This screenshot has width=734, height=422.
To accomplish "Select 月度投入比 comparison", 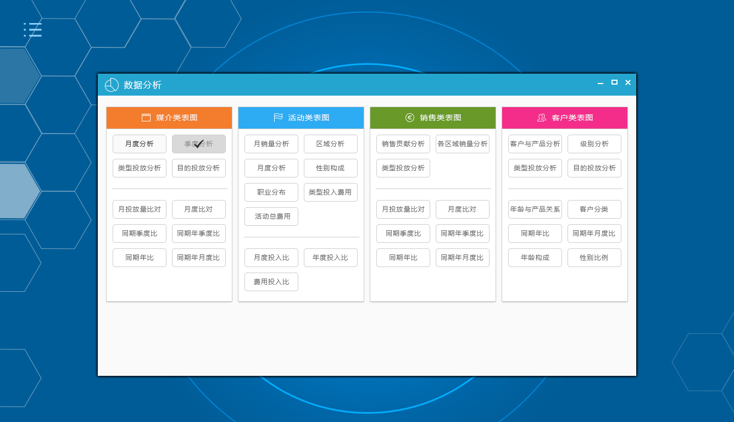I will coord(271,258).
